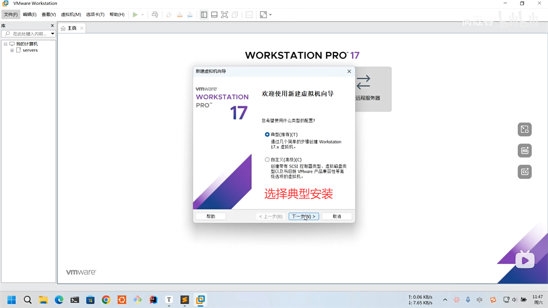Image resolution: width=548 pixels, height=308 pixels.
Task: Open the 虚拟机(M) menu
Action: coord(71,15)
